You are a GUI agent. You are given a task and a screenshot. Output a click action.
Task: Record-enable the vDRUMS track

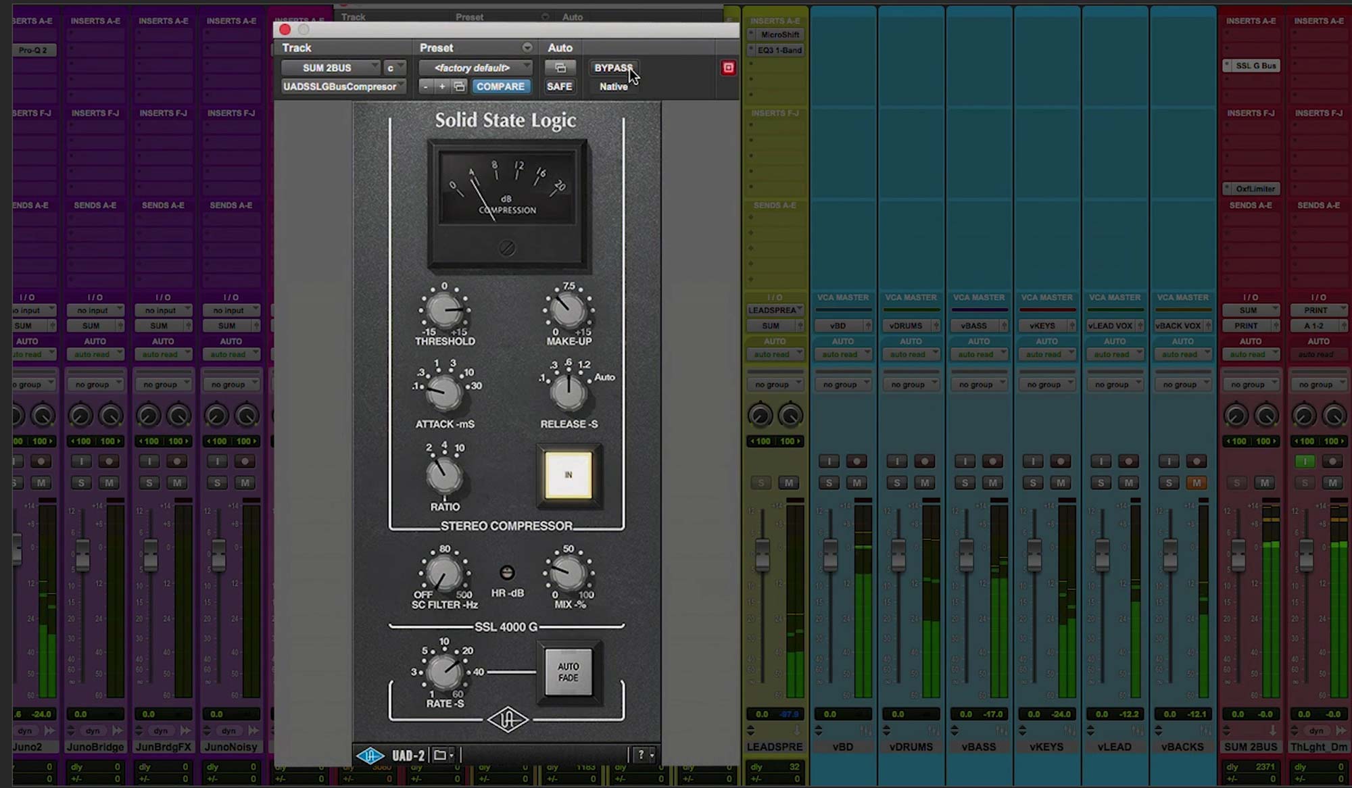point(925,462)
